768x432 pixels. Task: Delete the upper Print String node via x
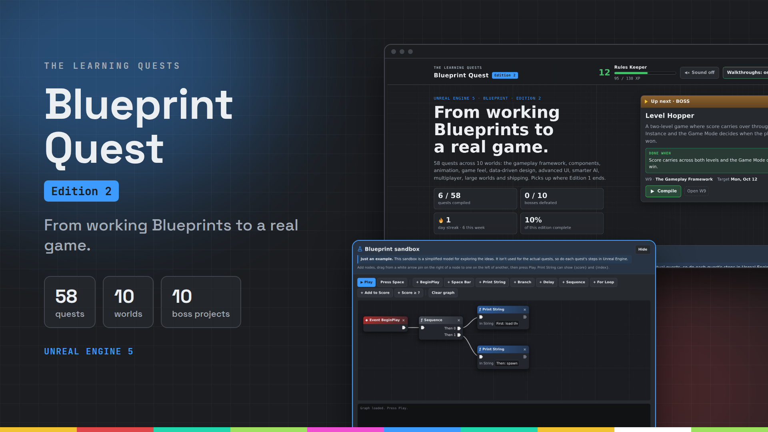point(525,310)
